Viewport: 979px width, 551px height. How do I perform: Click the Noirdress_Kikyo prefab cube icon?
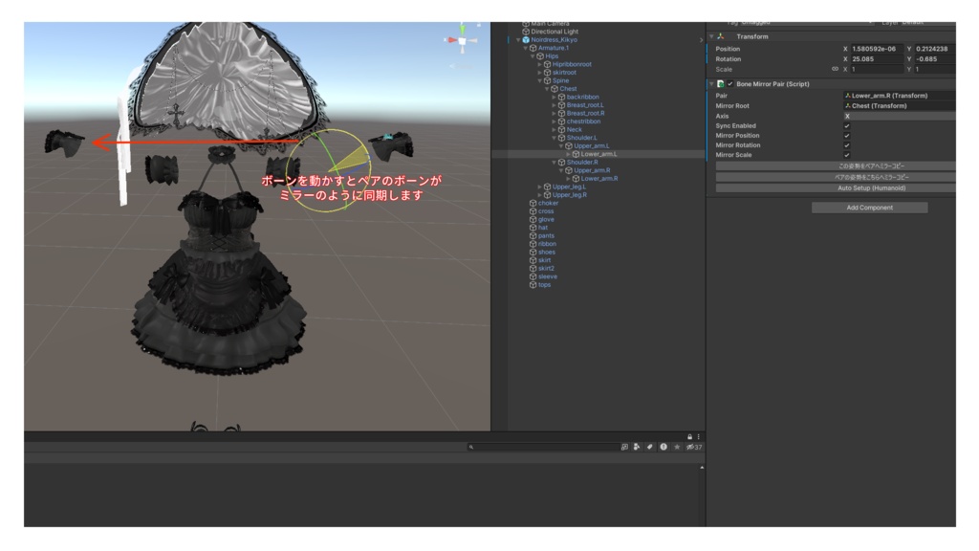526,40
